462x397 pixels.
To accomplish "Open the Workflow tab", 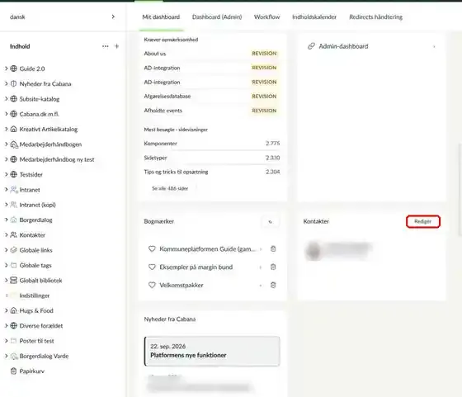I will tap(267, 17).
